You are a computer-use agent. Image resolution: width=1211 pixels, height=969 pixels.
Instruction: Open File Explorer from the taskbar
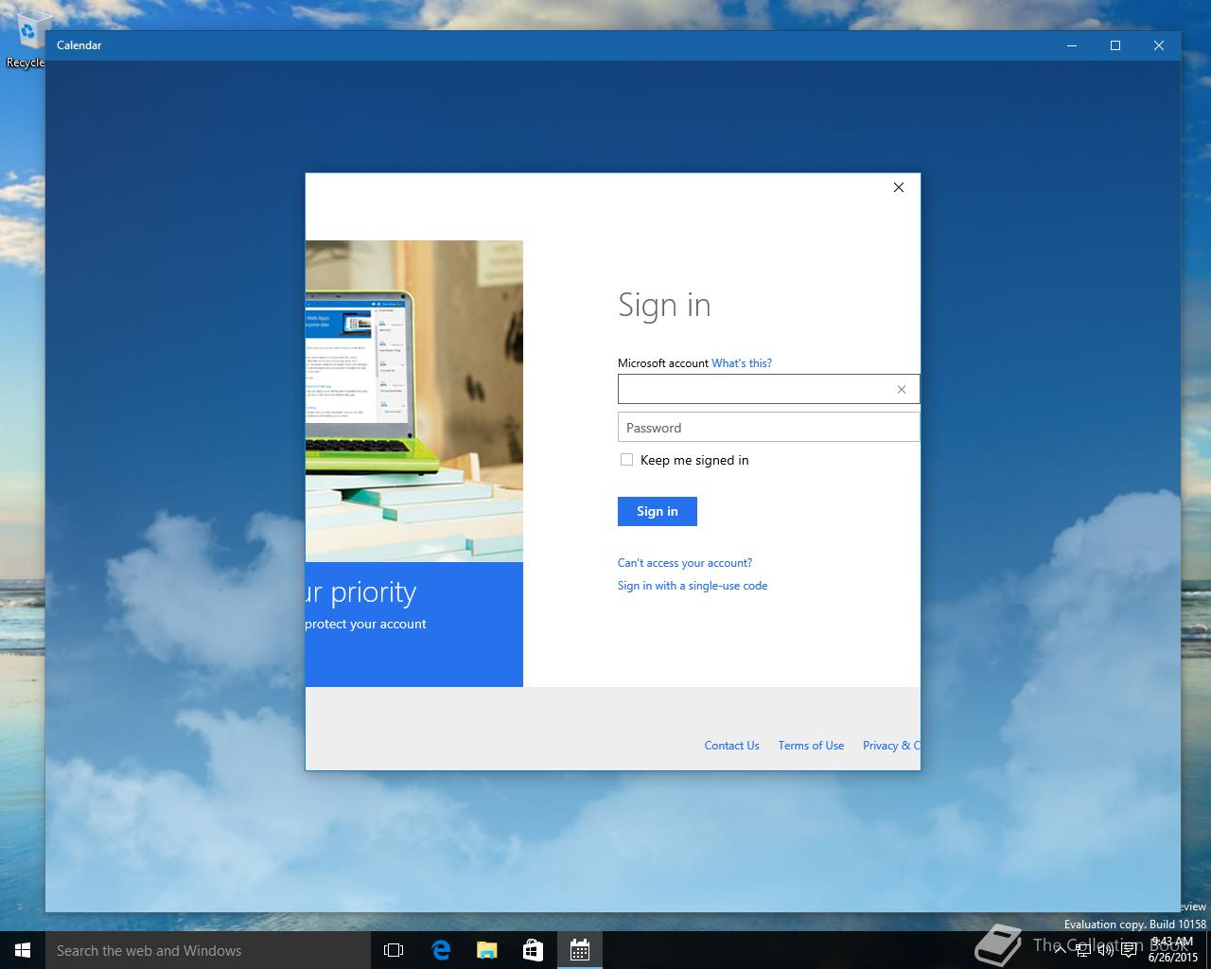click(487, 950)
